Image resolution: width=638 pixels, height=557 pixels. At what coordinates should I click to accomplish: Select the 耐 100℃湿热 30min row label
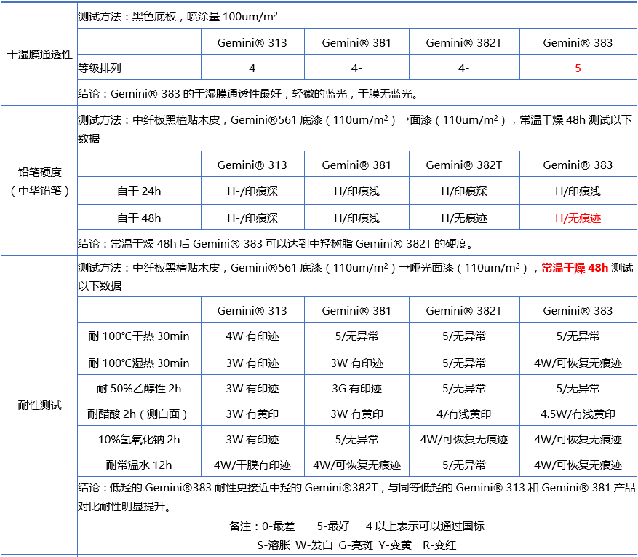pos(139,363)
